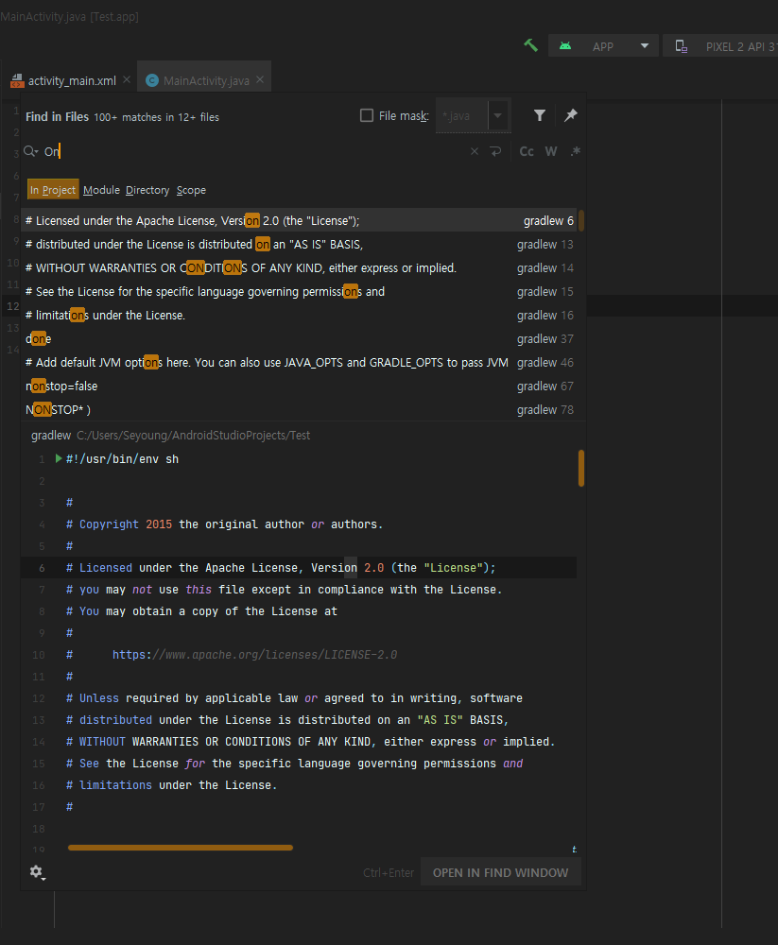778x945 pixels.
Task: Click preview line 8 'You may obtain a copy'
Action: pyautogui.click(x=201, y=611)
